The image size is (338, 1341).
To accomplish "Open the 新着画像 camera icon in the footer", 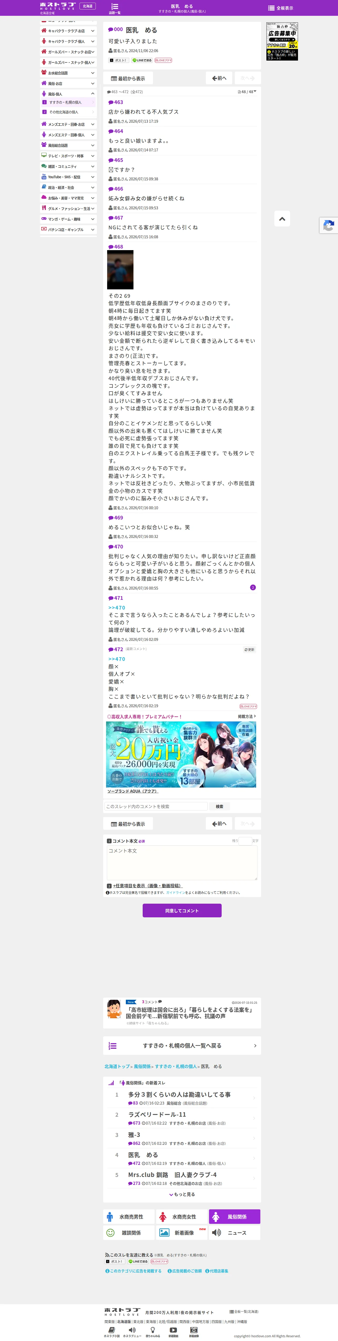I will tap(194, 1332).
